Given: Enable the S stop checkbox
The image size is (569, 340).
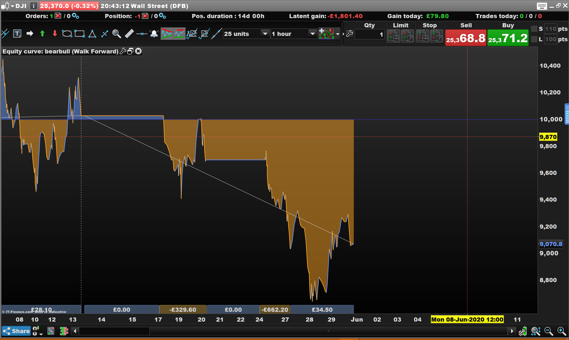Looking at the screenshot, I should 534,29.
